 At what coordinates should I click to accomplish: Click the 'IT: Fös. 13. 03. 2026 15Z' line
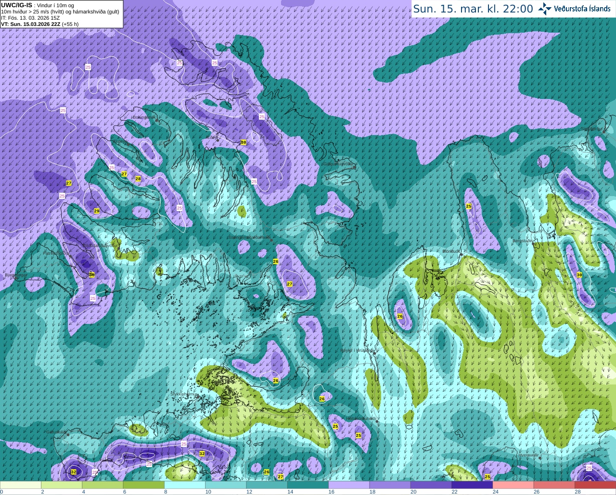tap(30, 18)
